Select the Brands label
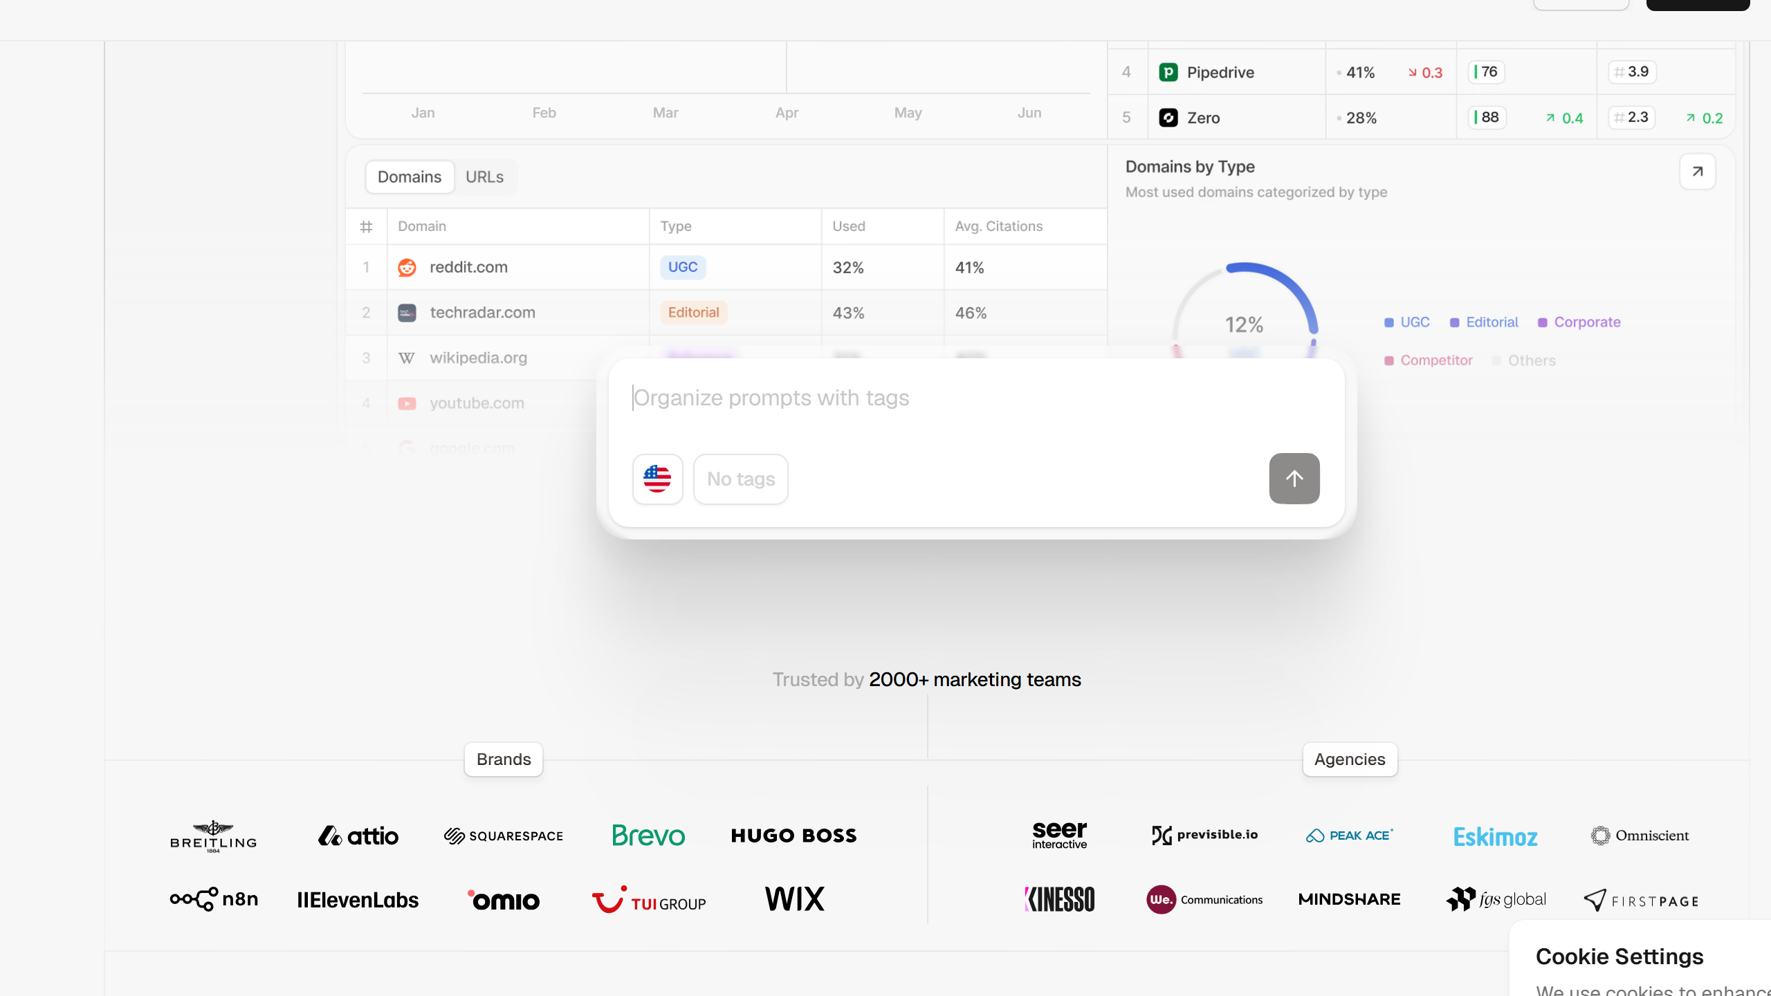 (x=504, y=759)
